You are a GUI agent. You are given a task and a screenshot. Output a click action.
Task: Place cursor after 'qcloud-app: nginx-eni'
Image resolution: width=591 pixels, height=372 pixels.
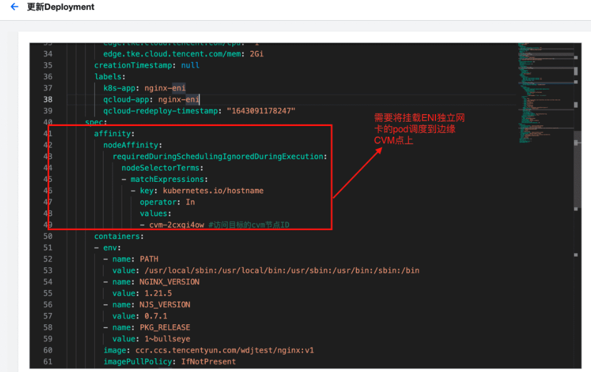tap(200, 100)
